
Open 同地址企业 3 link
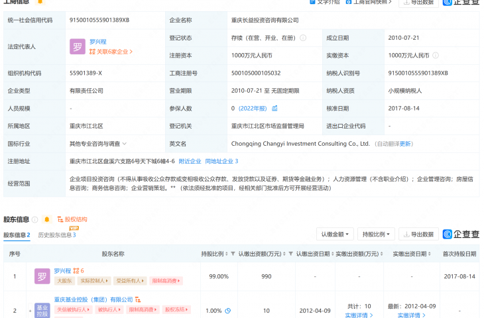(221, 161)
